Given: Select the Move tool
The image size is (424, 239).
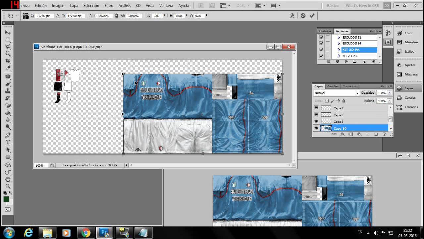Looking at the screenshot, I should (8, 32).
